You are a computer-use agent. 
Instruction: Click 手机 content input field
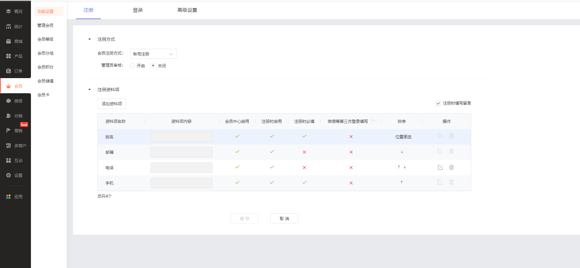(x=182, y=183)
